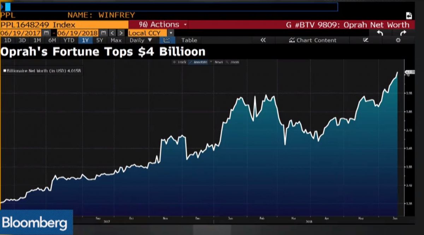Image resolution: width=424 pixels, height=235 pixels.
Task: Click the export page icon at top right
Action: coord(409,16)
